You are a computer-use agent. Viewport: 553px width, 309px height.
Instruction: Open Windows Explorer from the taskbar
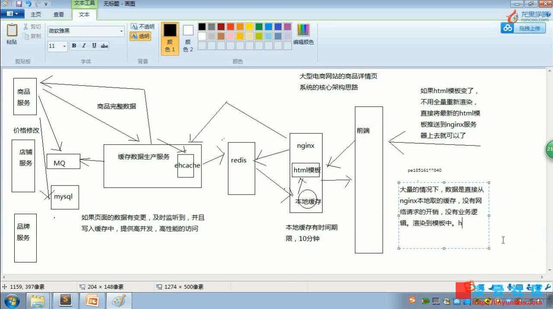coord(38,301)
